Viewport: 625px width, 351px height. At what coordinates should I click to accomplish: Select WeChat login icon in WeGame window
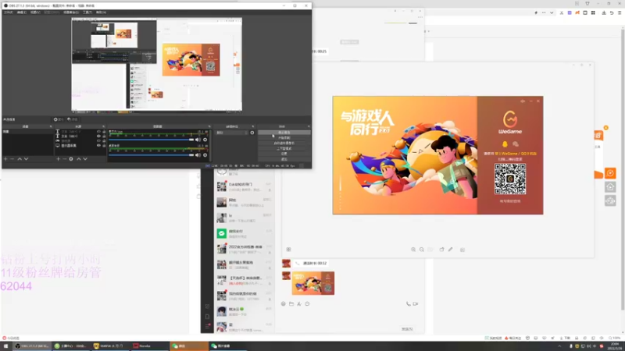tap(516, 144)
